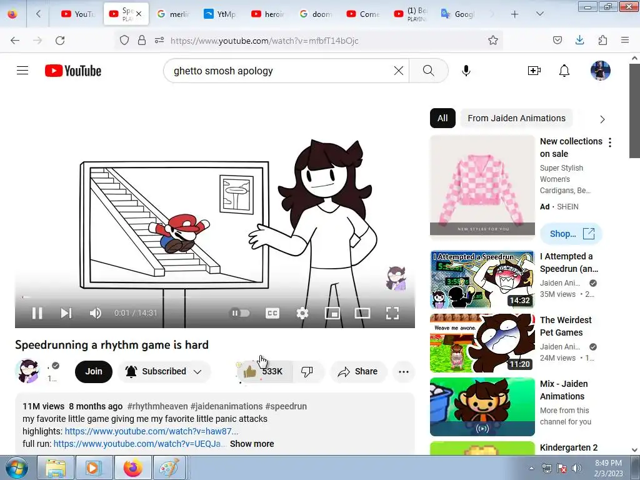
Task: Open Paint from the taskbar
Action: click(169, 467)
